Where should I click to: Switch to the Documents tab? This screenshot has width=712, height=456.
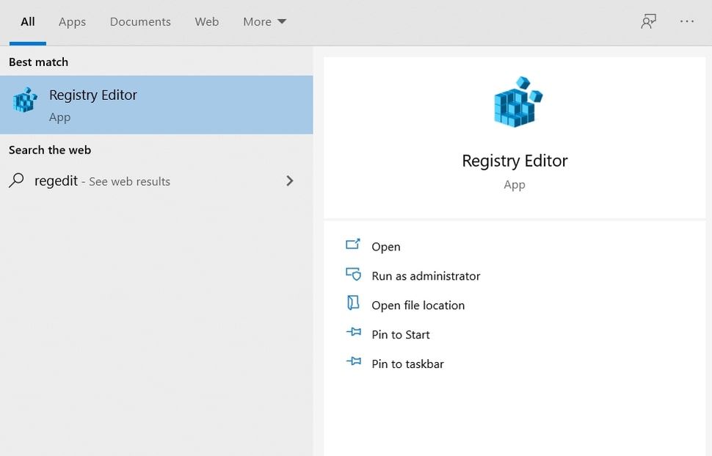(x=139, y=21)
